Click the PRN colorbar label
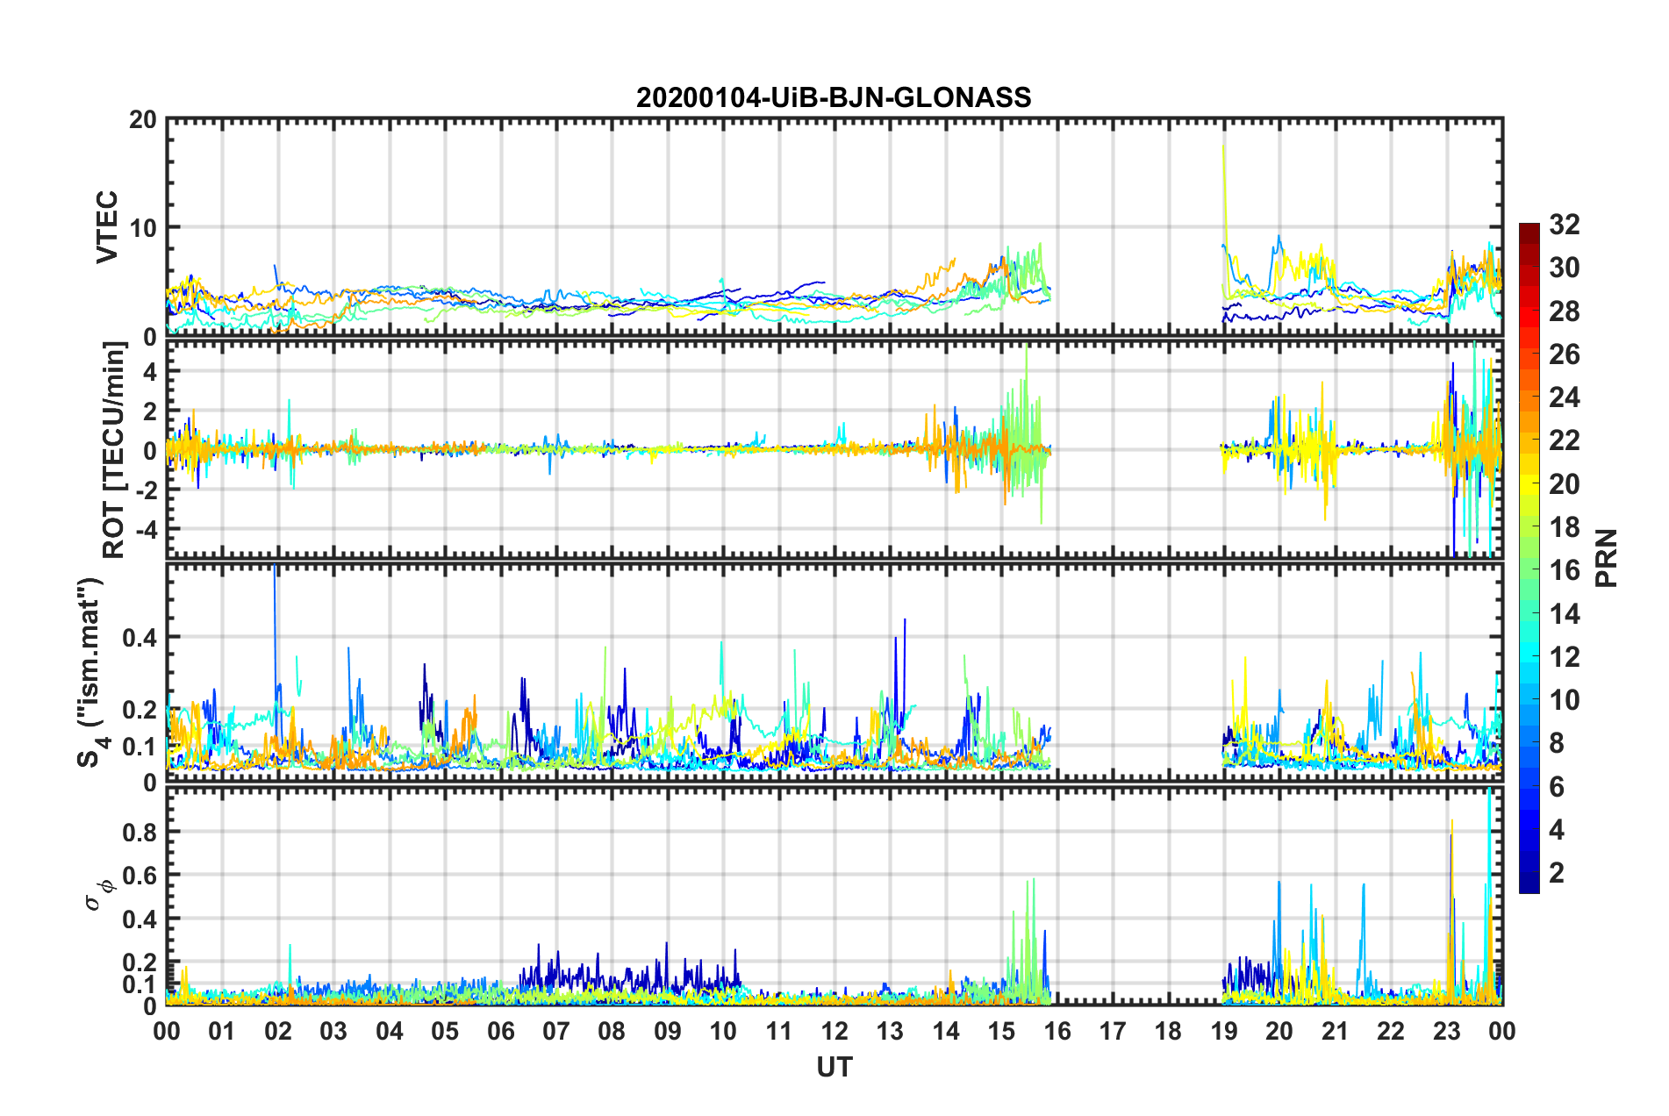The height and width of the screenshot is (1116, 1669). [1607, 558]
